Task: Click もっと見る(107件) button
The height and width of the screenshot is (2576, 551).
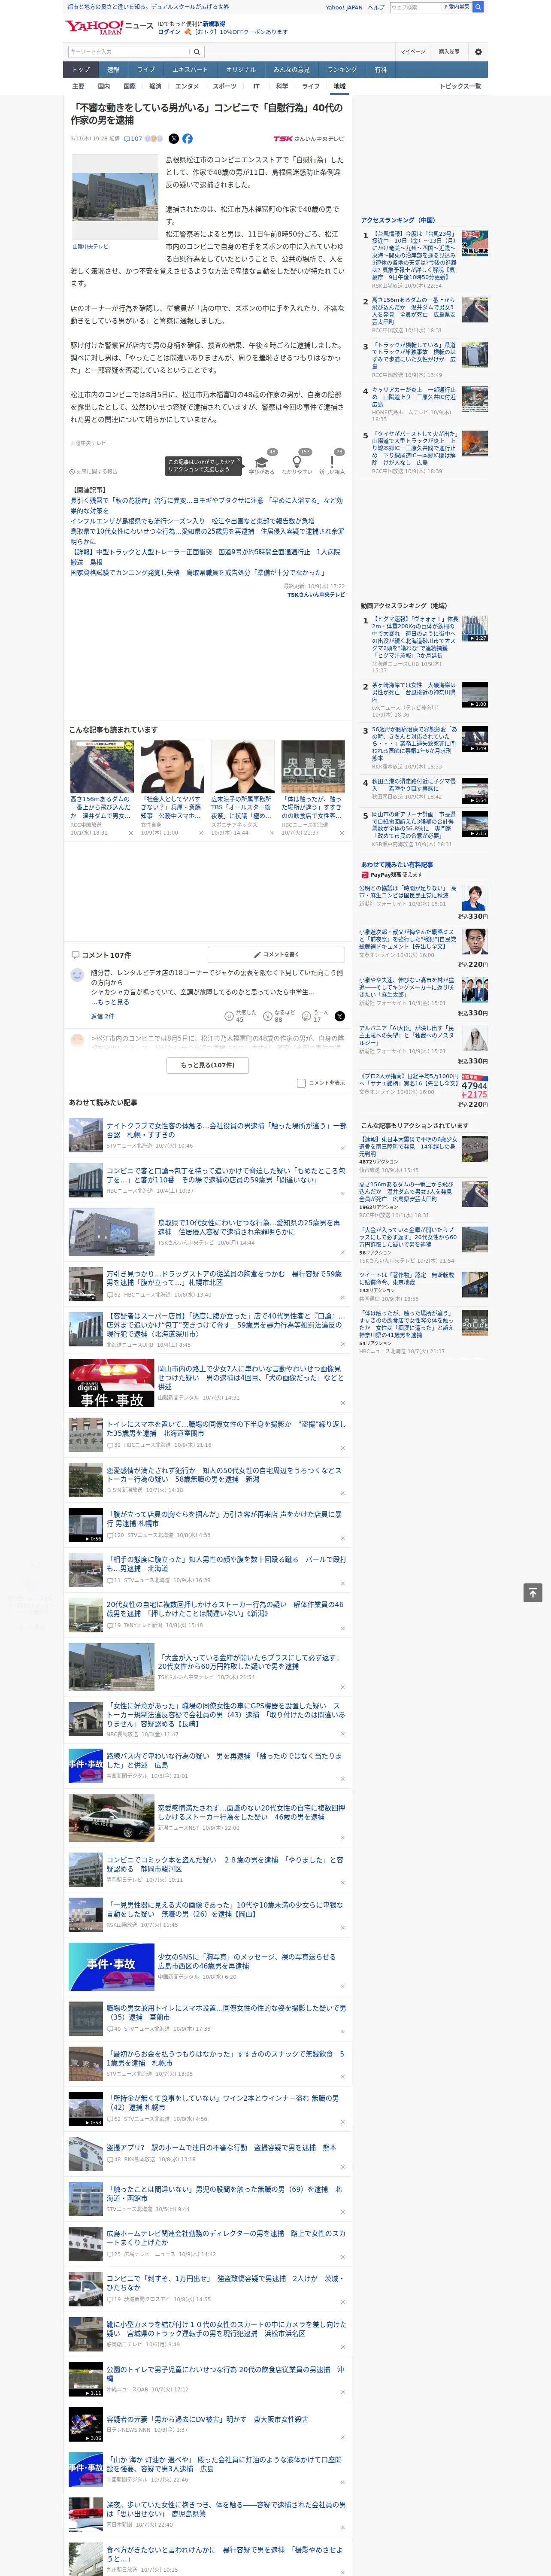Action: pyautogui.click(x=208, y=1065)
